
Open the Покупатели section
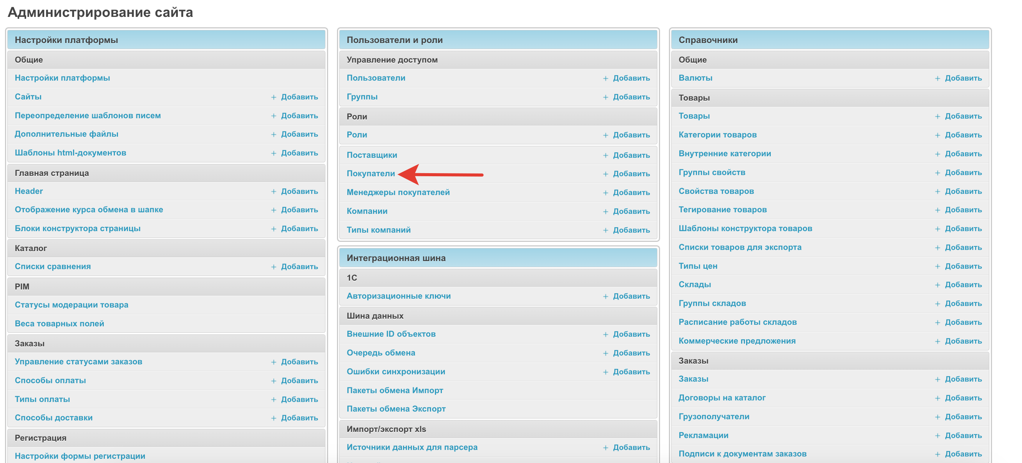[x=370, y=174]
